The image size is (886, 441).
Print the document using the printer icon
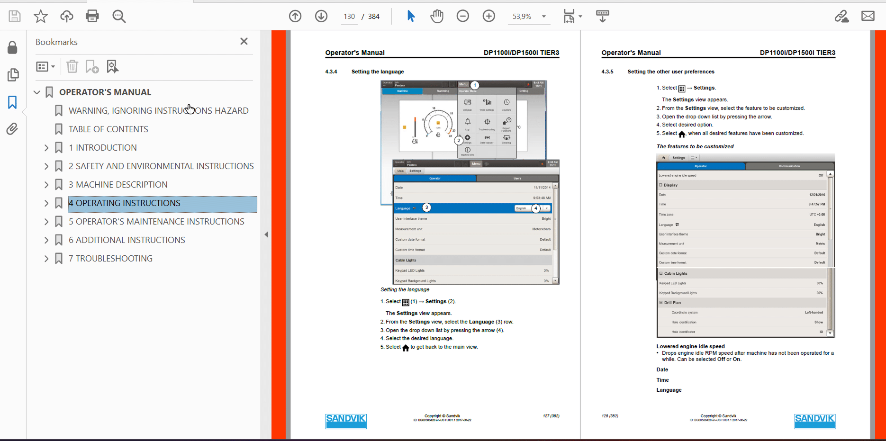pyautogui.click(x=92, y=16)
